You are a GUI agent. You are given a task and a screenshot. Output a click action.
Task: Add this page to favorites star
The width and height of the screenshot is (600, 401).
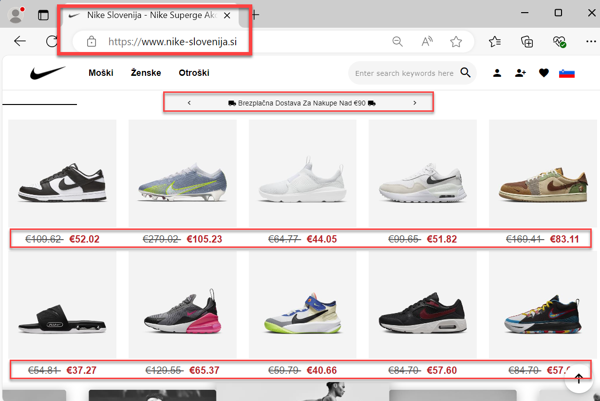(x=456, y=42)
